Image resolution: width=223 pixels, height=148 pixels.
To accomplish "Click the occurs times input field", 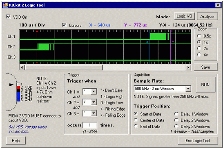I will coord(90,125).
